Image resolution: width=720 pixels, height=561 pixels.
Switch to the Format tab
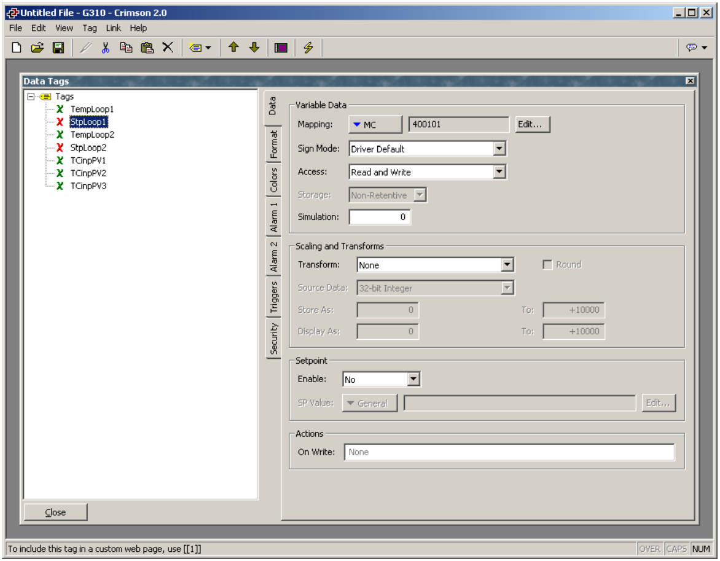click(273, 144)
